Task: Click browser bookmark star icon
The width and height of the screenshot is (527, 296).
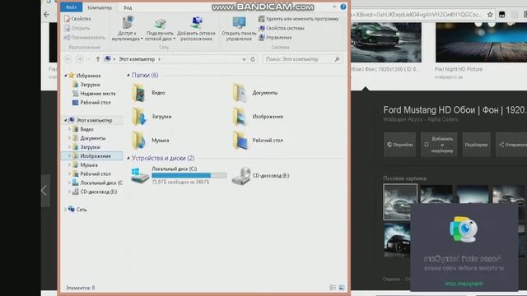Action: pyautogui.click(x=490, y=15)
